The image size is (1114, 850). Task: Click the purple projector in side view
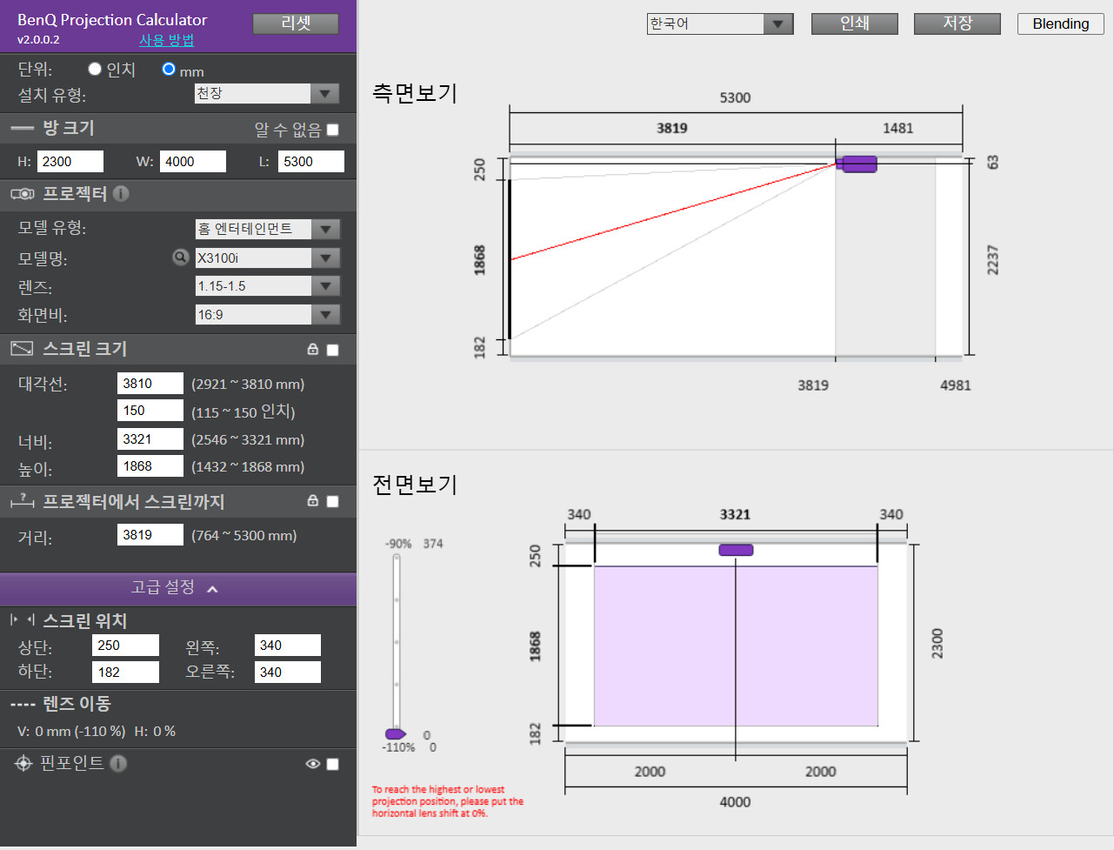coord(858,164)
